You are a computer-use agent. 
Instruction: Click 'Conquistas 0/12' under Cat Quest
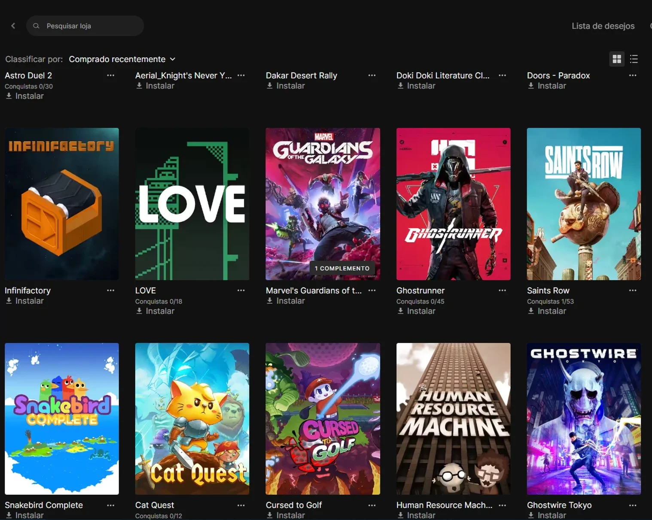tap(158, 516)
